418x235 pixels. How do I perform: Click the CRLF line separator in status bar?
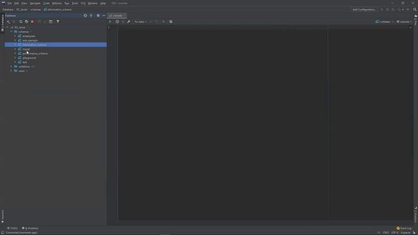[385, 232]
